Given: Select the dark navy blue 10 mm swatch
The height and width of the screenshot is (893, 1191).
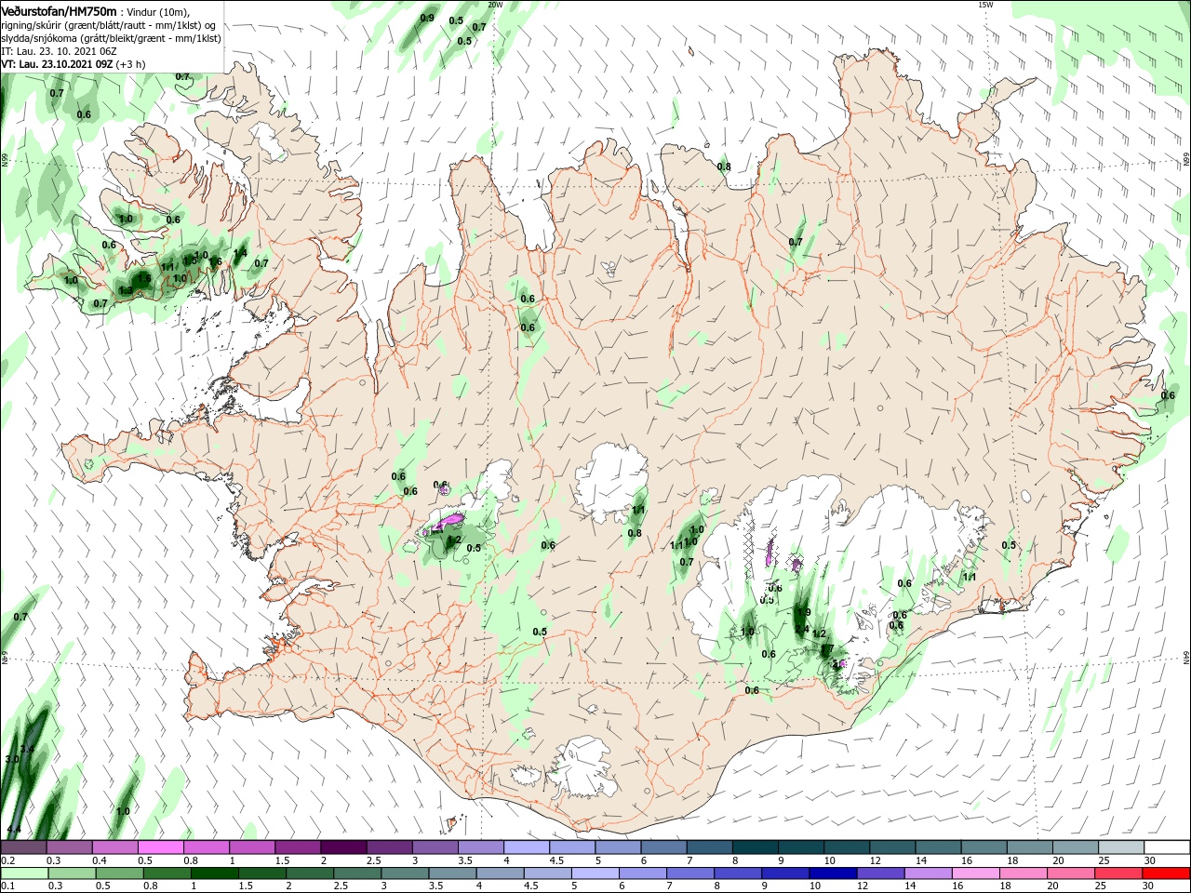Looking at the screenshot, I should coord(830,873).
